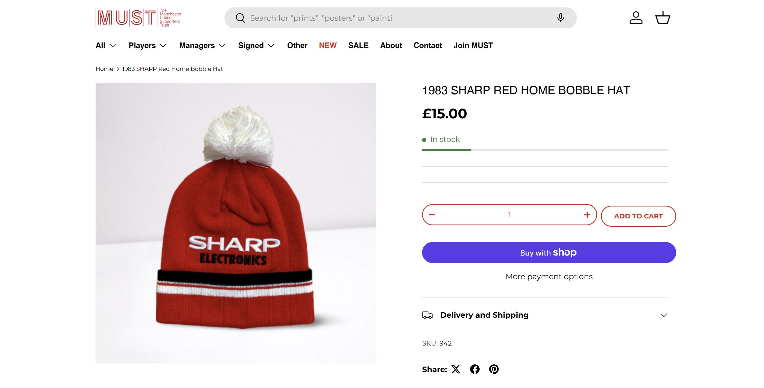Click the Add to Cart button

click(x=638, y=216)
